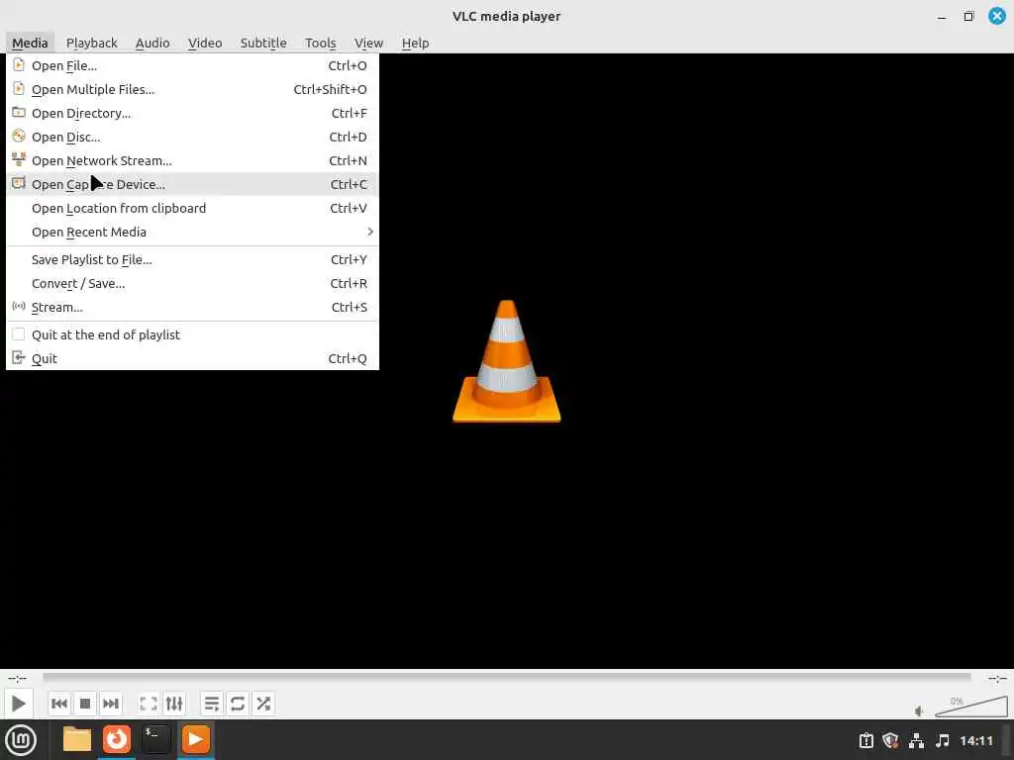
Task: Click the Open File menu icon
Action: (19, 65)
